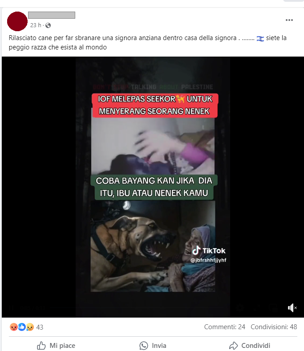304x351 pixels.
Task: Click the 23 h timestamp link
Action: pyautogui.click(x=36, y=25)
